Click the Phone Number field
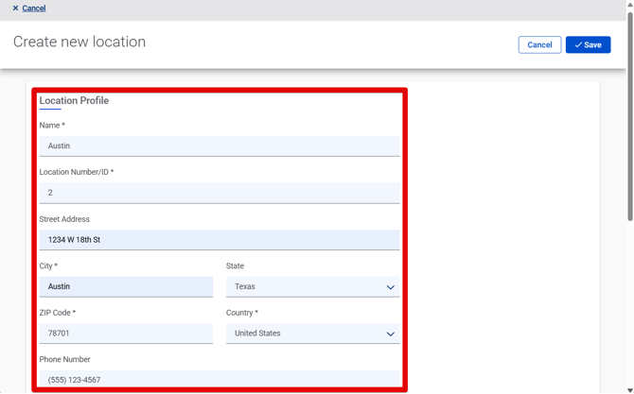This screenshot has width=634, height=394. click(220, 380)
